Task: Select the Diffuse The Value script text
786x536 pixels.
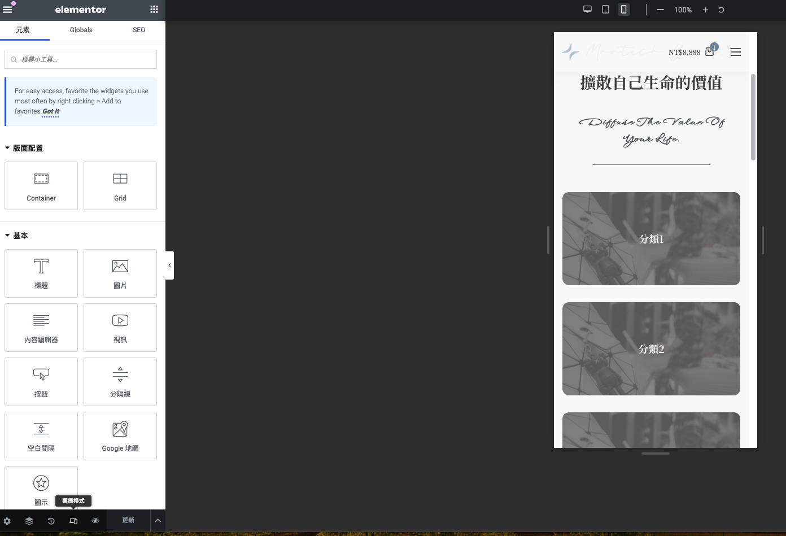Action: click(x=651, y=130)
